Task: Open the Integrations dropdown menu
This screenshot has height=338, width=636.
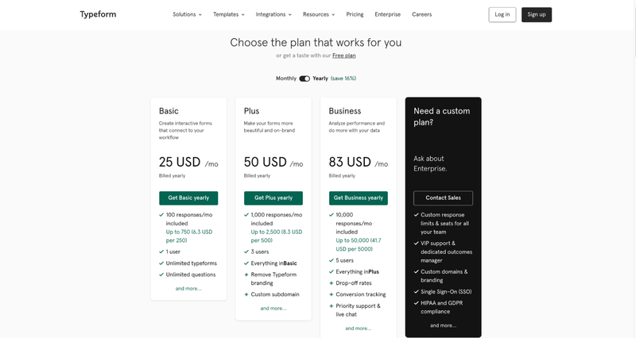Action: (x=273, y=14)
